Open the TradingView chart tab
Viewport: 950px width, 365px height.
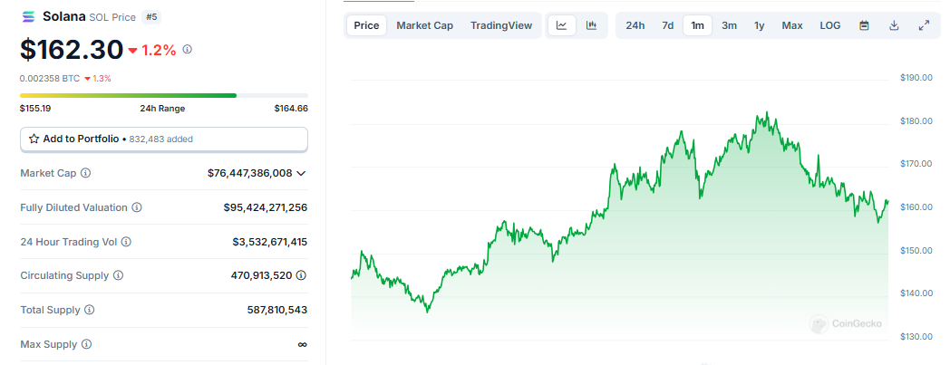point(501,25)
